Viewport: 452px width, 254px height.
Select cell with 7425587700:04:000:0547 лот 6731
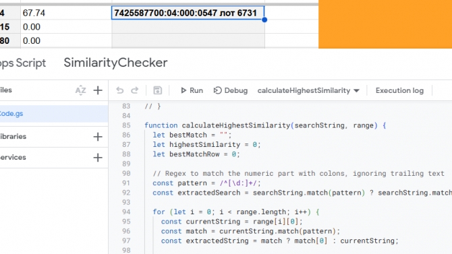click(188, 13)
